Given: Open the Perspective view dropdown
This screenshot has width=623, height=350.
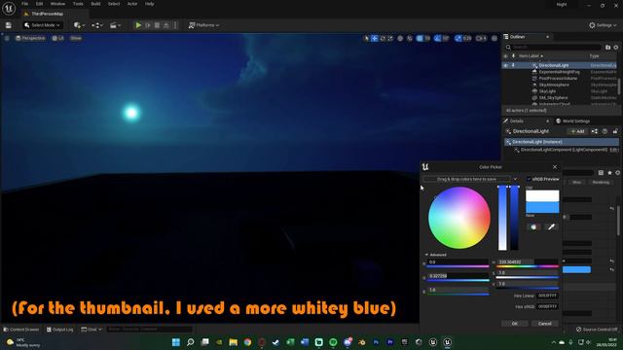Looking at the screenshot, I should (x=30, y=38).
